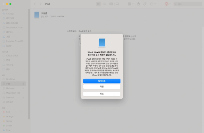Click the iPad device icon in header
This screenshot has height=133, width=204.
tap(37, 15)
